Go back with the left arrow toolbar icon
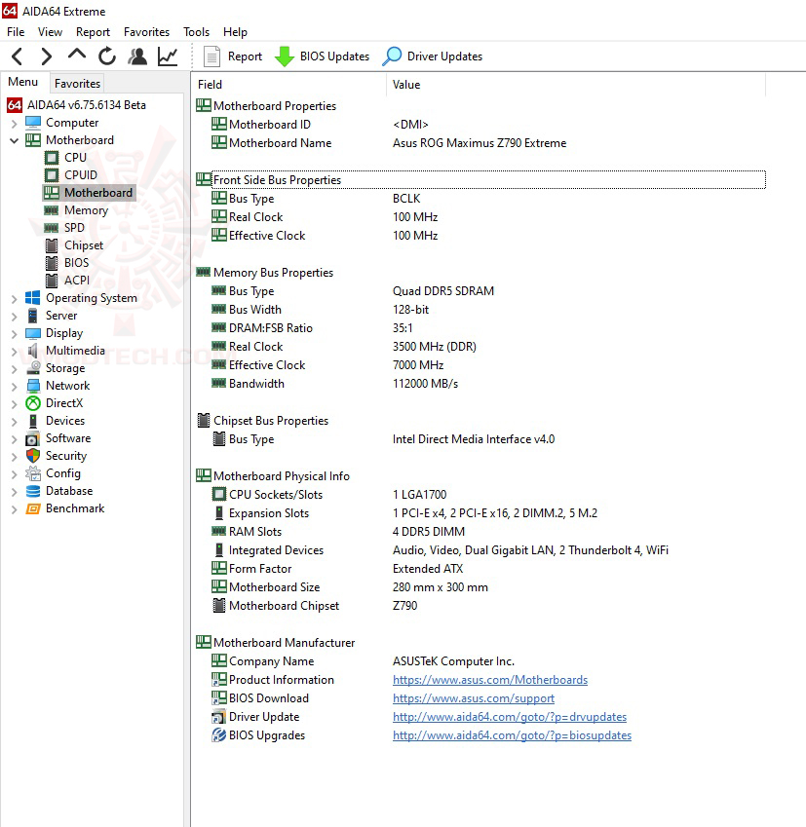The image size is (806, 827). pos(17,56)
